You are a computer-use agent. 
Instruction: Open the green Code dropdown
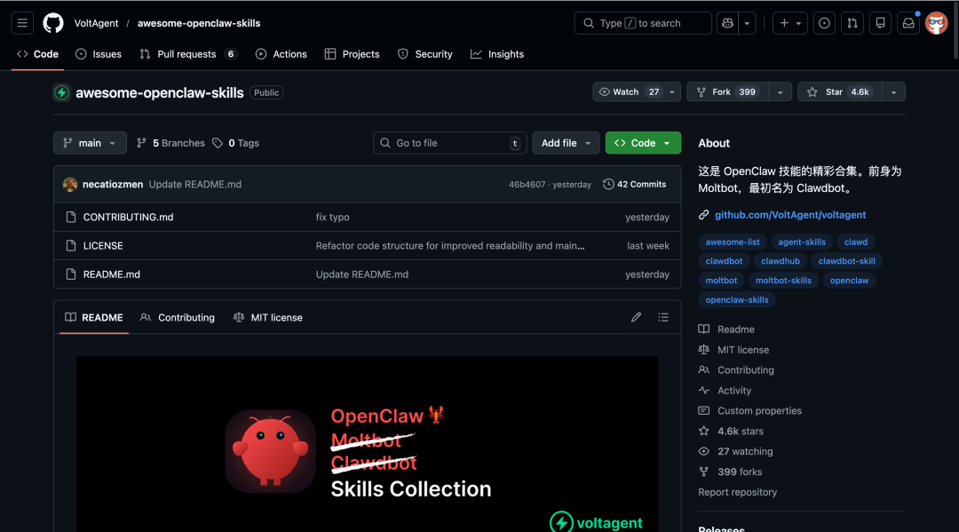point(643,142)
